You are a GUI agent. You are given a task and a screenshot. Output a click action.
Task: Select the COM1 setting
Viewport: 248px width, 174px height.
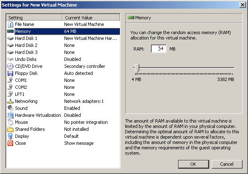pyautogui.click(x=21, y=80)
